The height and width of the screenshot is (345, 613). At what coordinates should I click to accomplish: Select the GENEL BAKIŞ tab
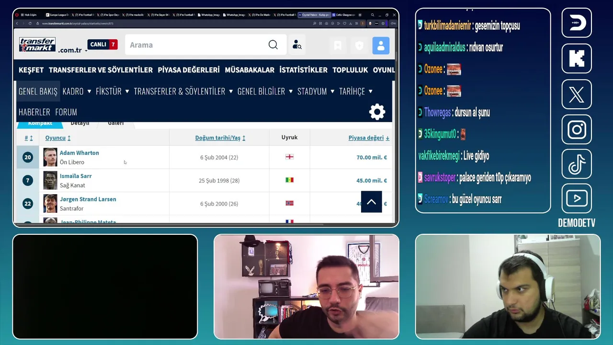(x=38, y=91)
